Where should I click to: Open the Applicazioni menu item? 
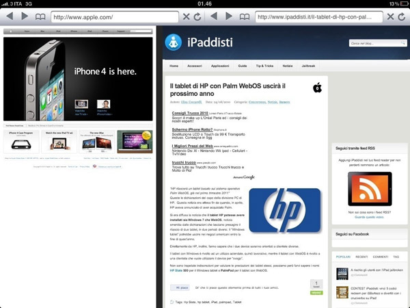(220, 66)
